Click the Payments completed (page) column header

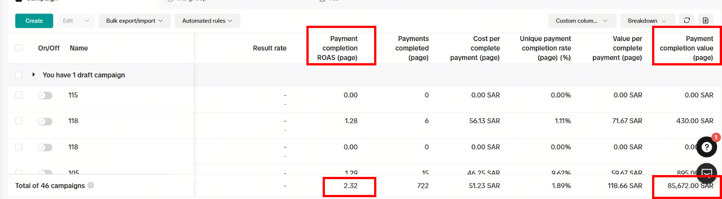(x=412, y=48)
